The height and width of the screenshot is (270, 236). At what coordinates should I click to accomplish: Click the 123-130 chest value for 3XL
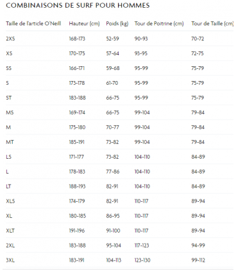click(142, 260)
